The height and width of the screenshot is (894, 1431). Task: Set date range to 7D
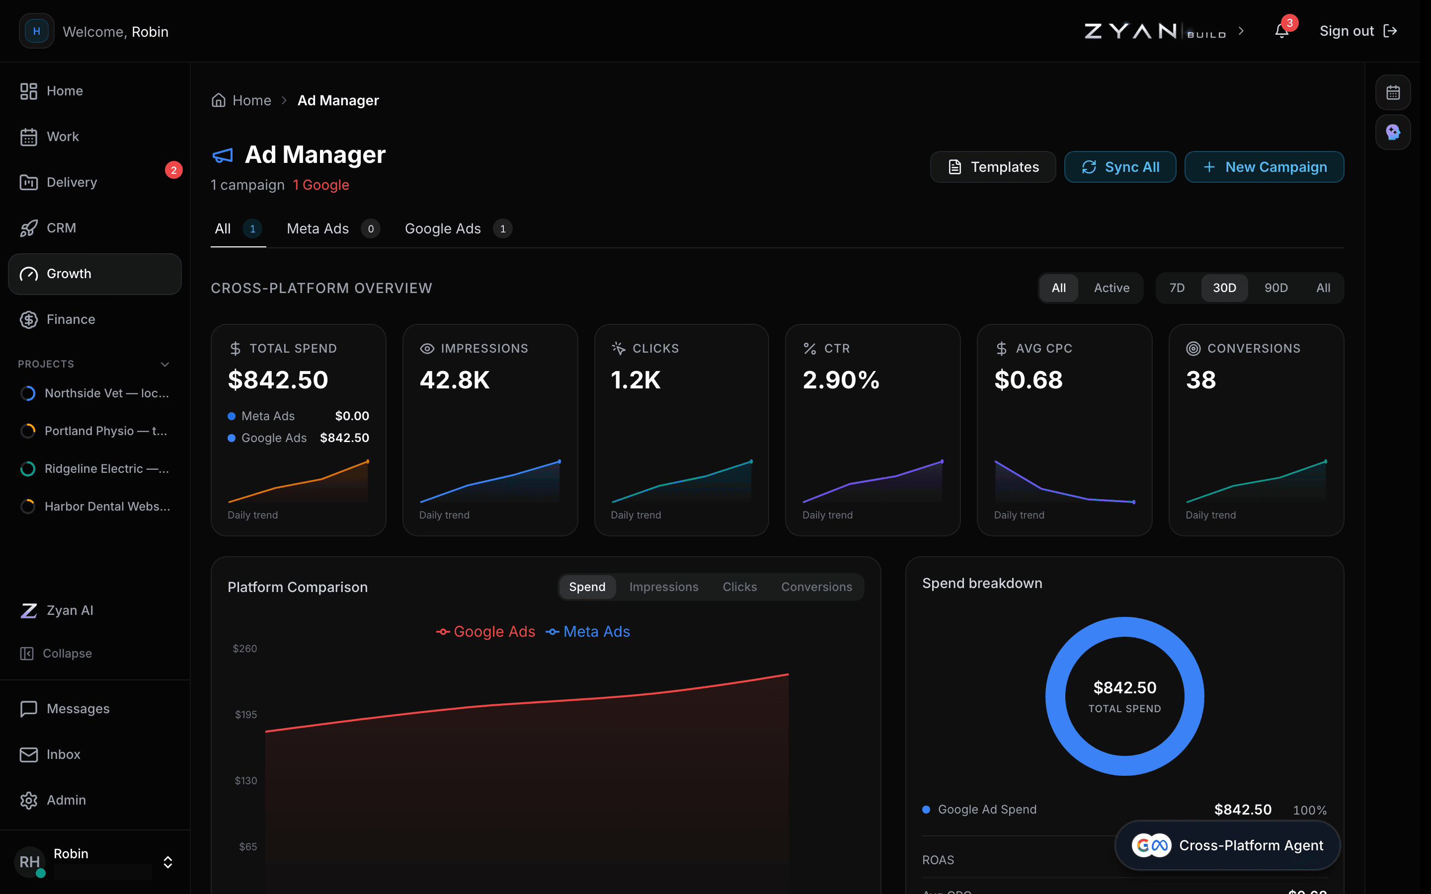pos(1177,288)
